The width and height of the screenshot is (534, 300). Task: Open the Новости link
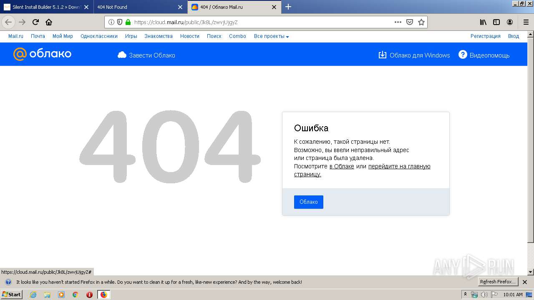tap(190, 36)
